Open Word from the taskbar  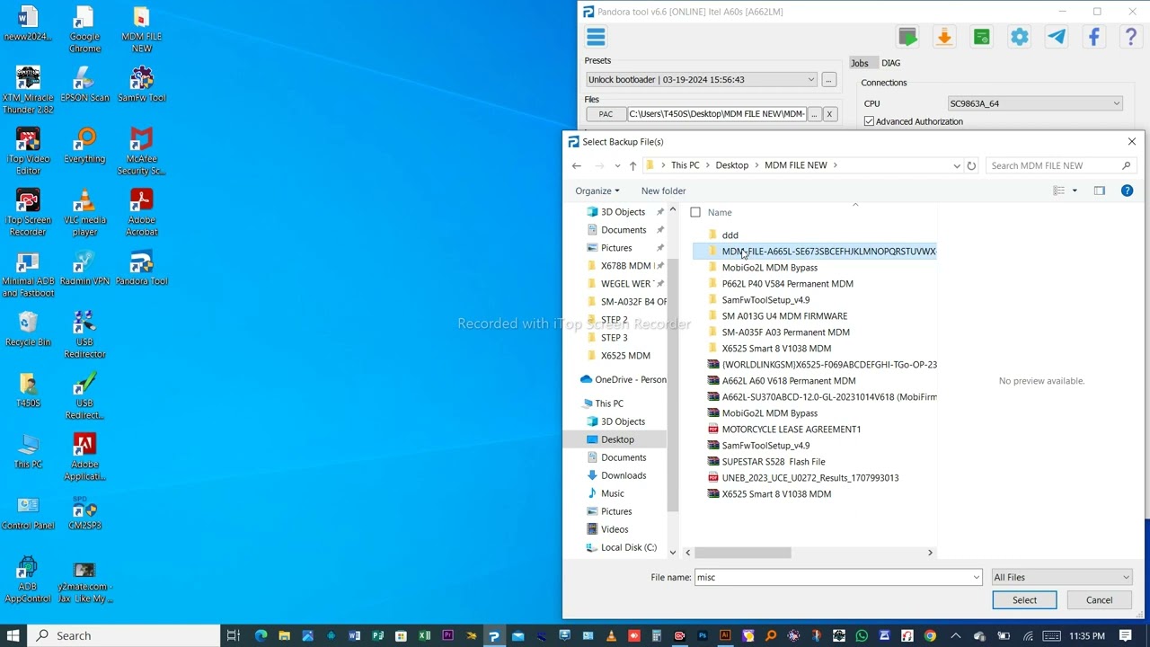click(354, 636)
